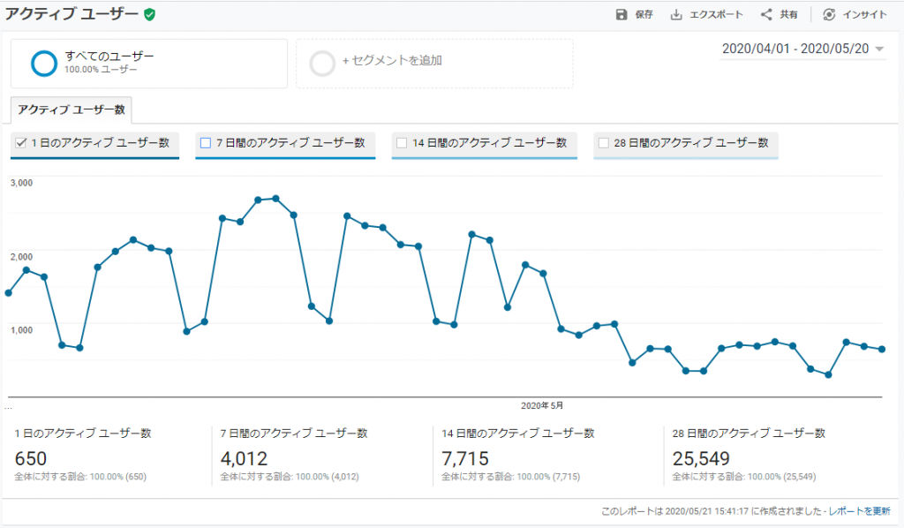
Task: Click the 650 daily users value
Action: (31, 459)
